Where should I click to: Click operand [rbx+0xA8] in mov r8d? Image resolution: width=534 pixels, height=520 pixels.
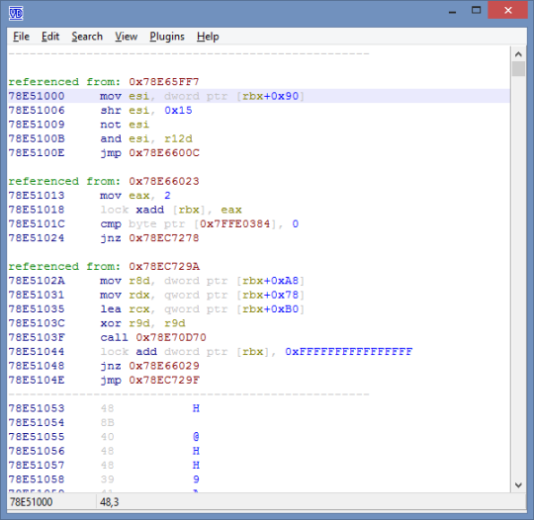(270, 281)
